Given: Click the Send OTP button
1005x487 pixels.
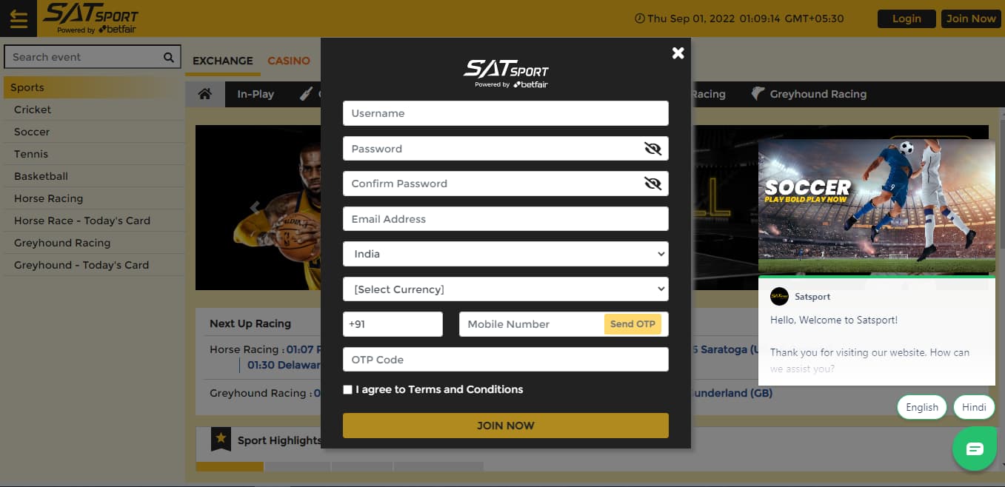Looking at the screenshot, I should pos(632,324).
